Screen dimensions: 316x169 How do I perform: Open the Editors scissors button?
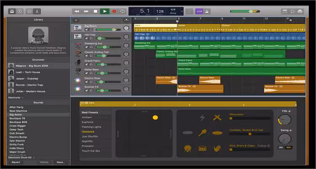(x=37, y=11)
